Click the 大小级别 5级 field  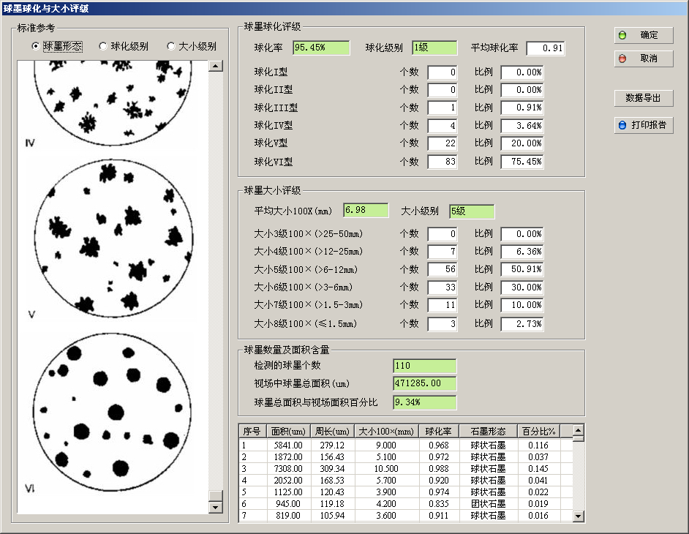[x=472, y=211]
